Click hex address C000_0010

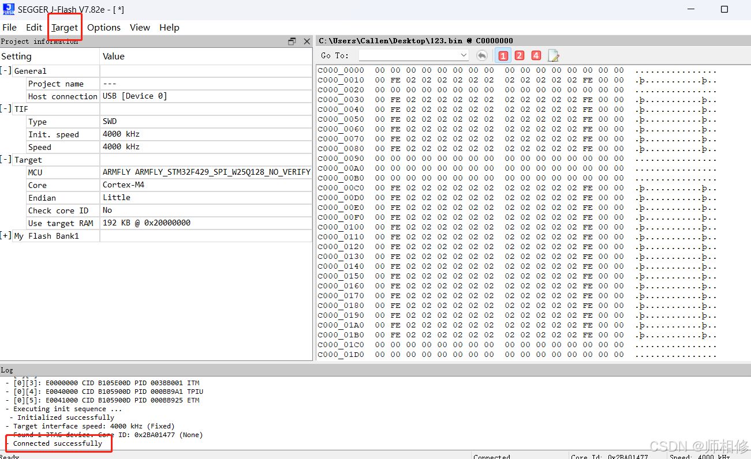pyautogui.click(x=341, y=80)
